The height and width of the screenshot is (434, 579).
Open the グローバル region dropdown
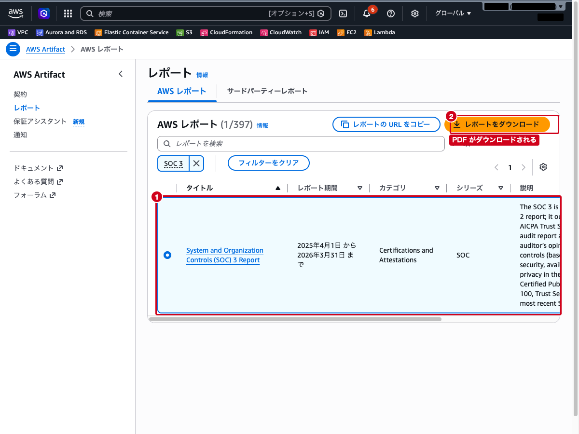(453, 14)
